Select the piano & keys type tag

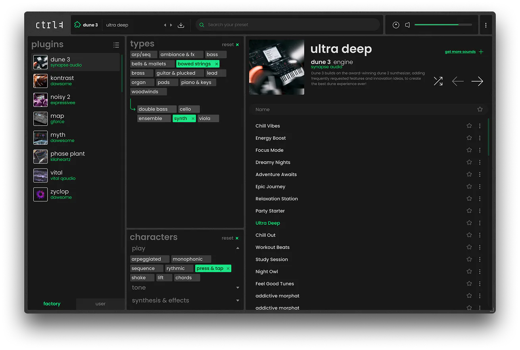198,82
